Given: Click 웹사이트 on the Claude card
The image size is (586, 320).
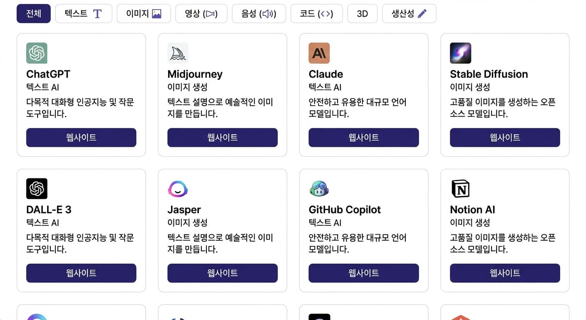Looking at the screenshot, I should [x=363, y=137].
